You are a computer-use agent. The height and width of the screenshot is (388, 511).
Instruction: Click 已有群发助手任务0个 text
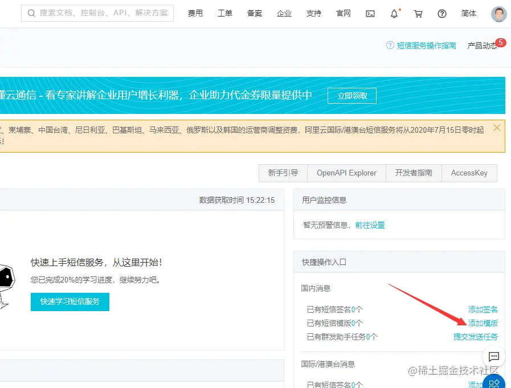pos(342,337)
